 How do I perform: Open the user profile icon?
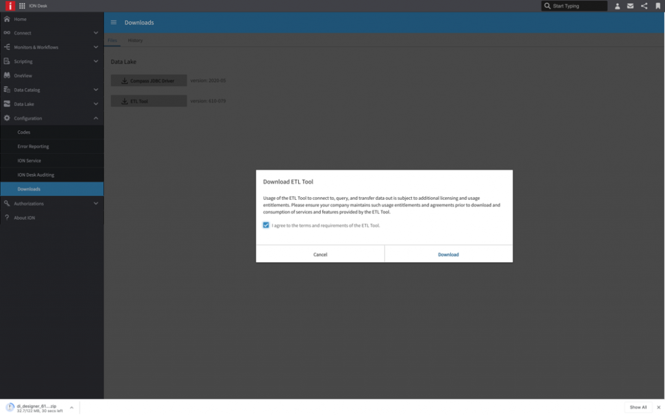[617, 6]
